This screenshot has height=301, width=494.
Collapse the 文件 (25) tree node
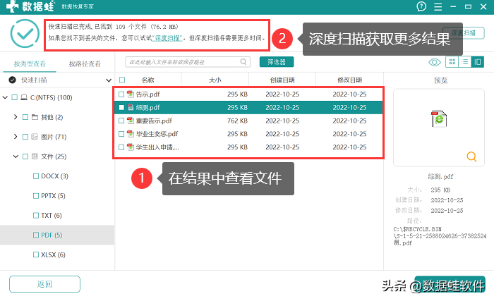coord(16,156)
